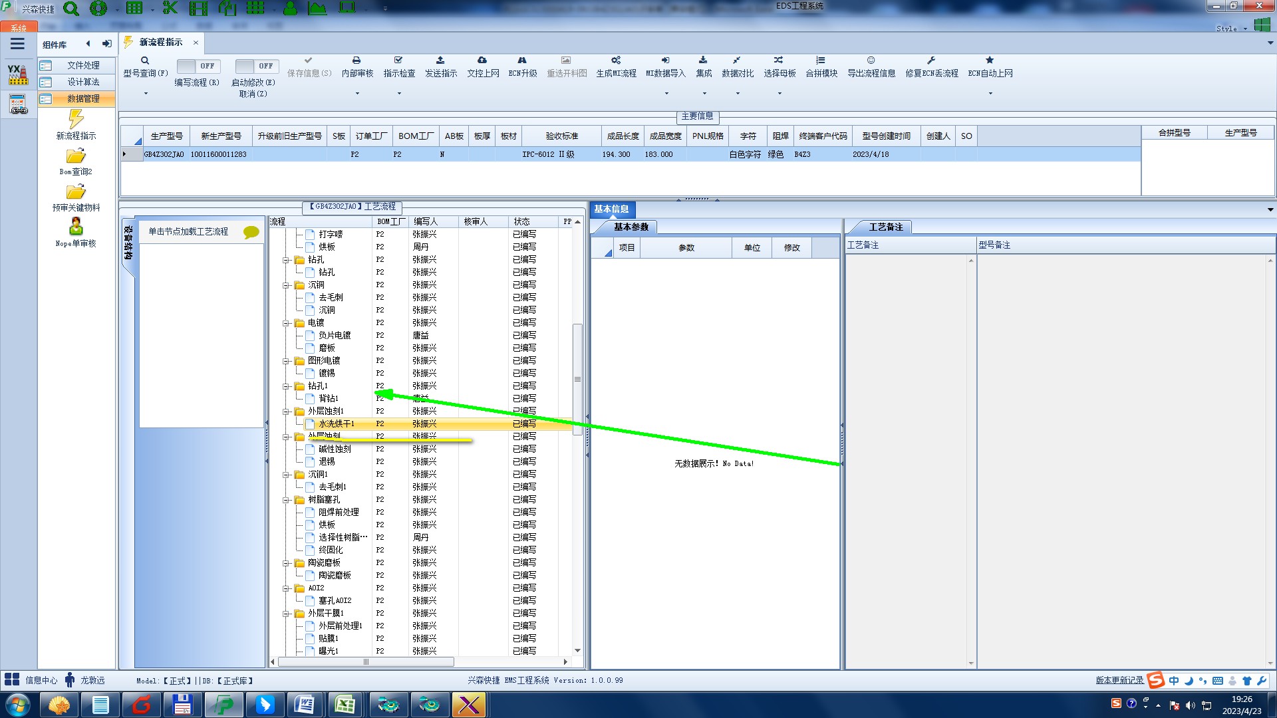Open dropdown arrow under 型号查询
The height and width of the screenshot is (718, 1277).
coord(146,94)
